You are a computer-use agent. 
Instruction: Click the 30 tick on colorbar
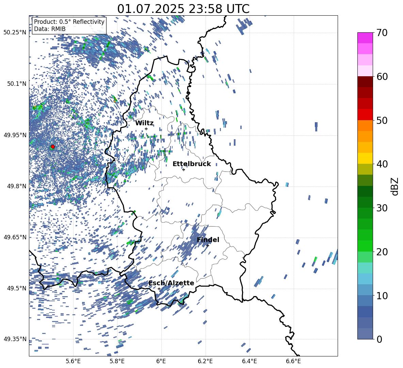(x=382, y=208)
